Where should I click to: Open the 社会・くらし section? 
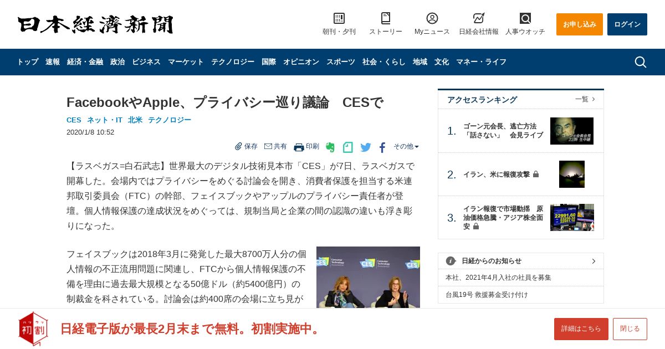tap(384, 62)
